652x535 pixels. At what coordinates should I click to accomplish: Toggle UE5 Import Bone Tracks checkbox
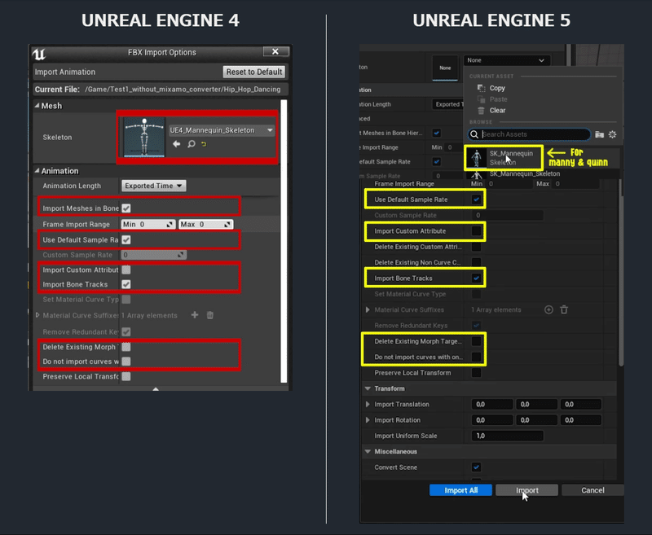click(477, 278)
